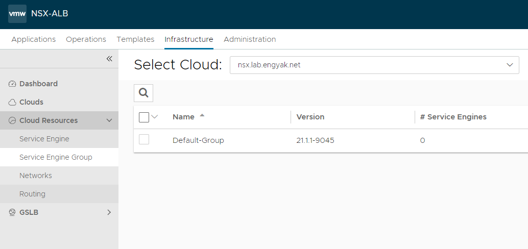Collapse the Cloud Resources section chevron
The image size is (528, 249).
point(109,120)
